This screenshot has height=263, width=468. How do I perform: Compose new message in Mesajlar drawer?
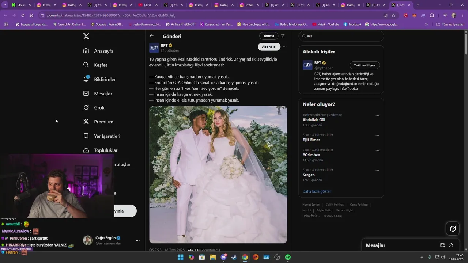(x=442, y=245)
